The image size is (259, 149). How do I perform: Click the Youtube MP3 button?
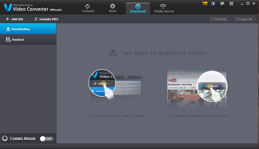tap(46, 19)
